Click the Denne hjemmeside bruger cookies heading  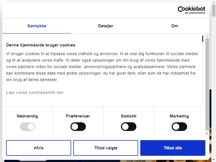point(41,45)
